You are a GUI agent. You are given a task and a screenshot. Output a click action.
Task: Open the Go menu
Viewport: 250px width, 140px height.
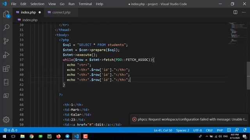click(62, 4)
